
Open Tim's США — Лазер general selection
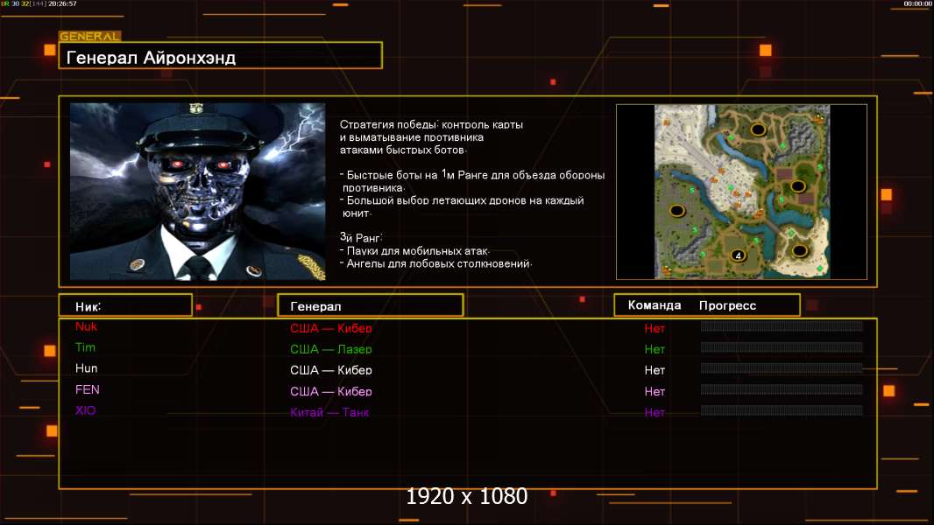[331, 349]
